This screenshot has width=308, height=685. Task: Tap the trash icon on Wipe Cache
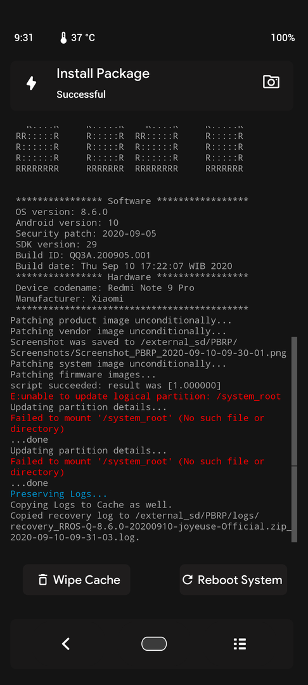[42, 580]
